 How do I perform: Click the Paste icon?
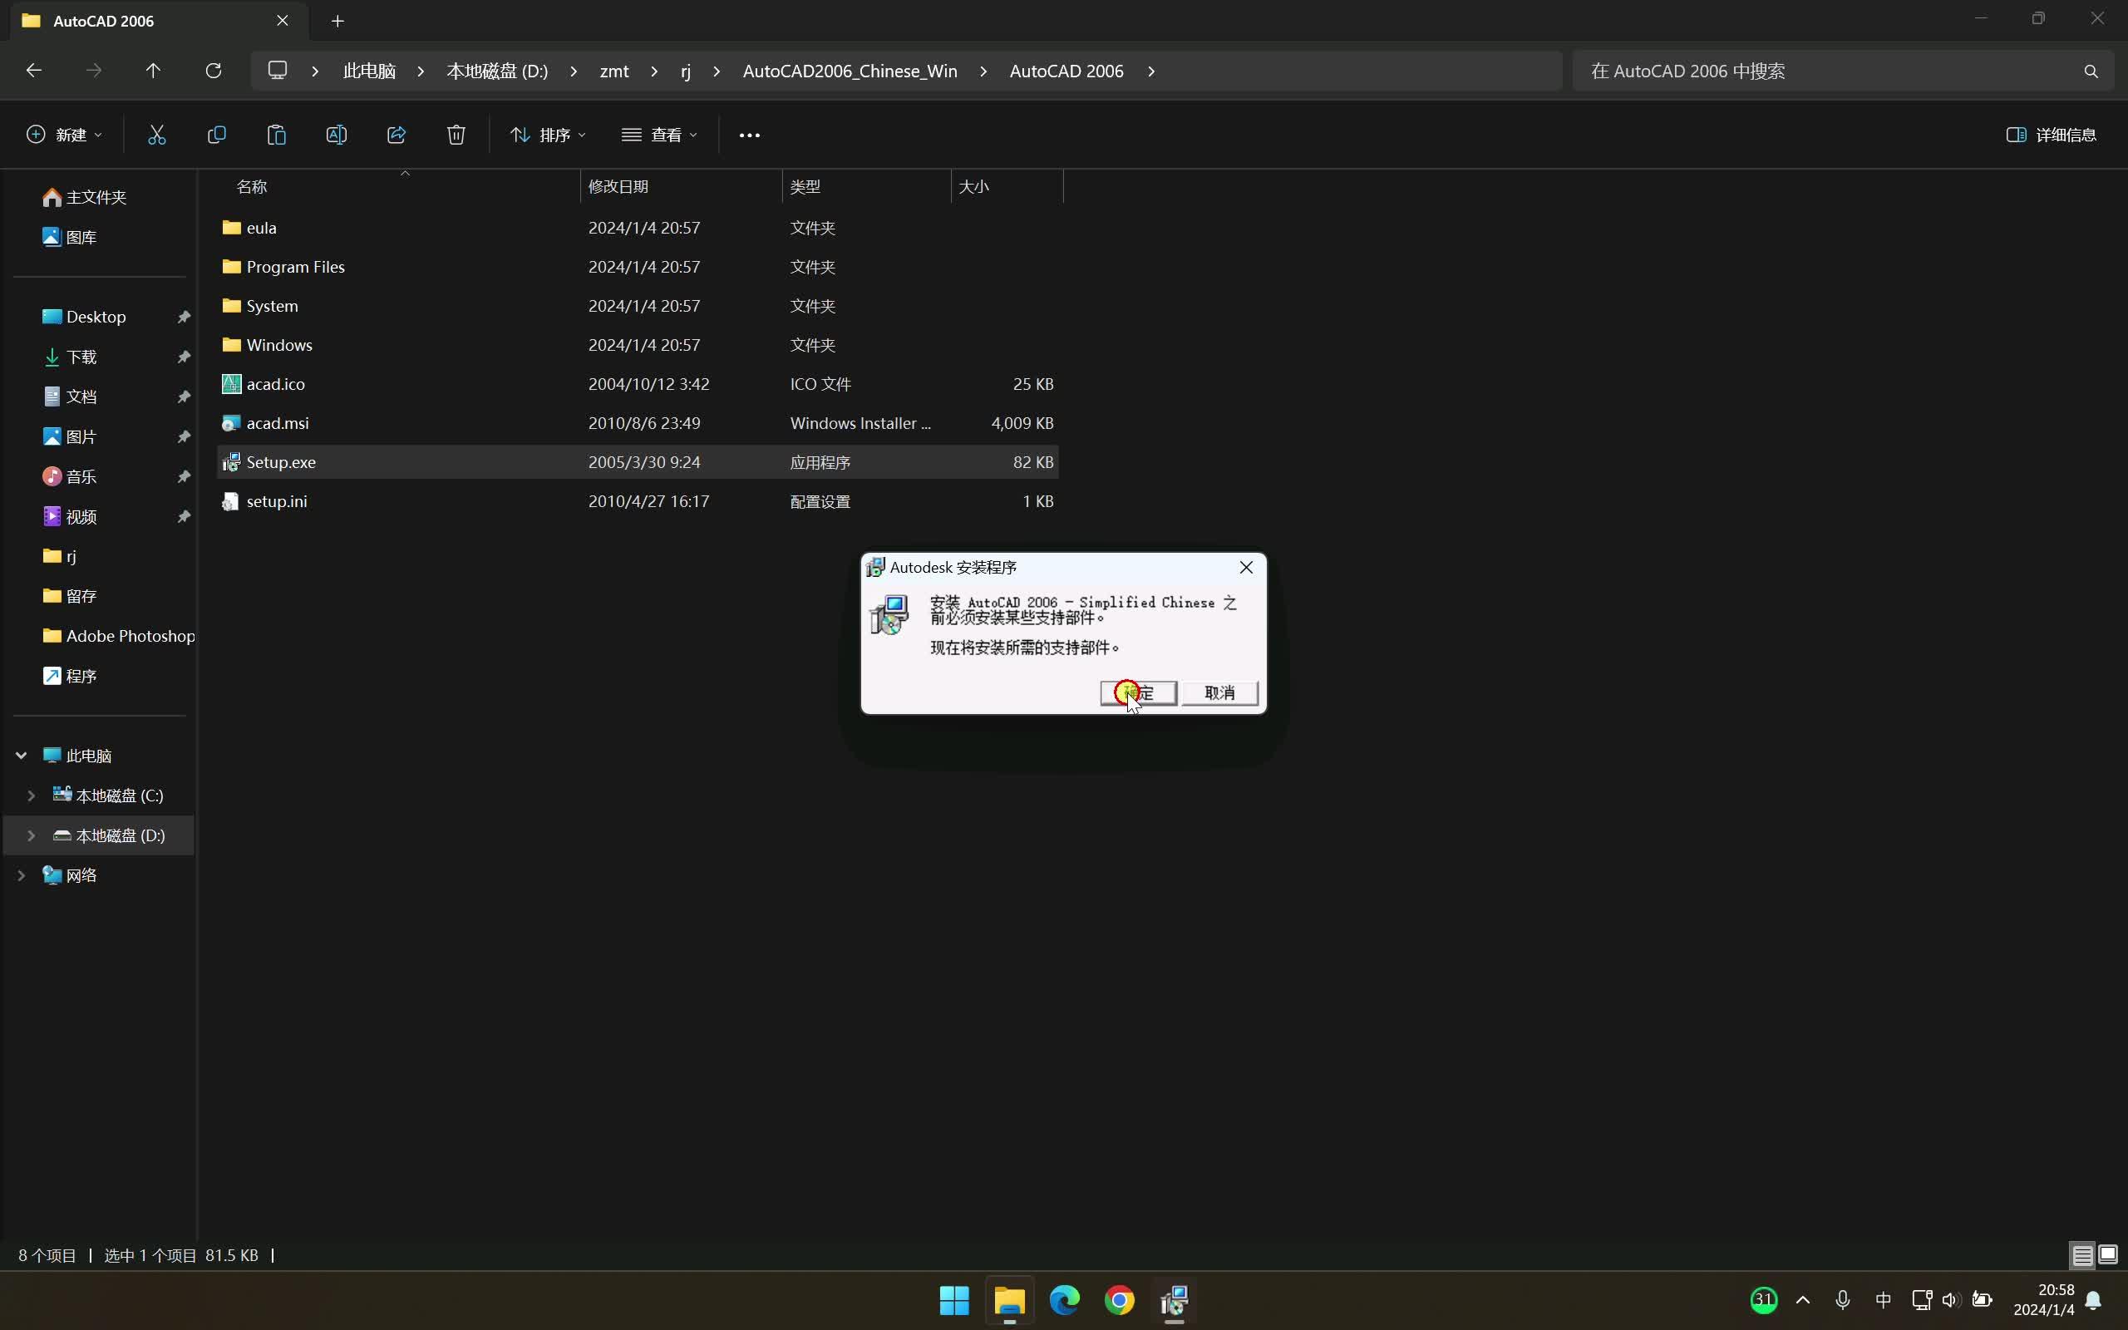coord(275,134)
